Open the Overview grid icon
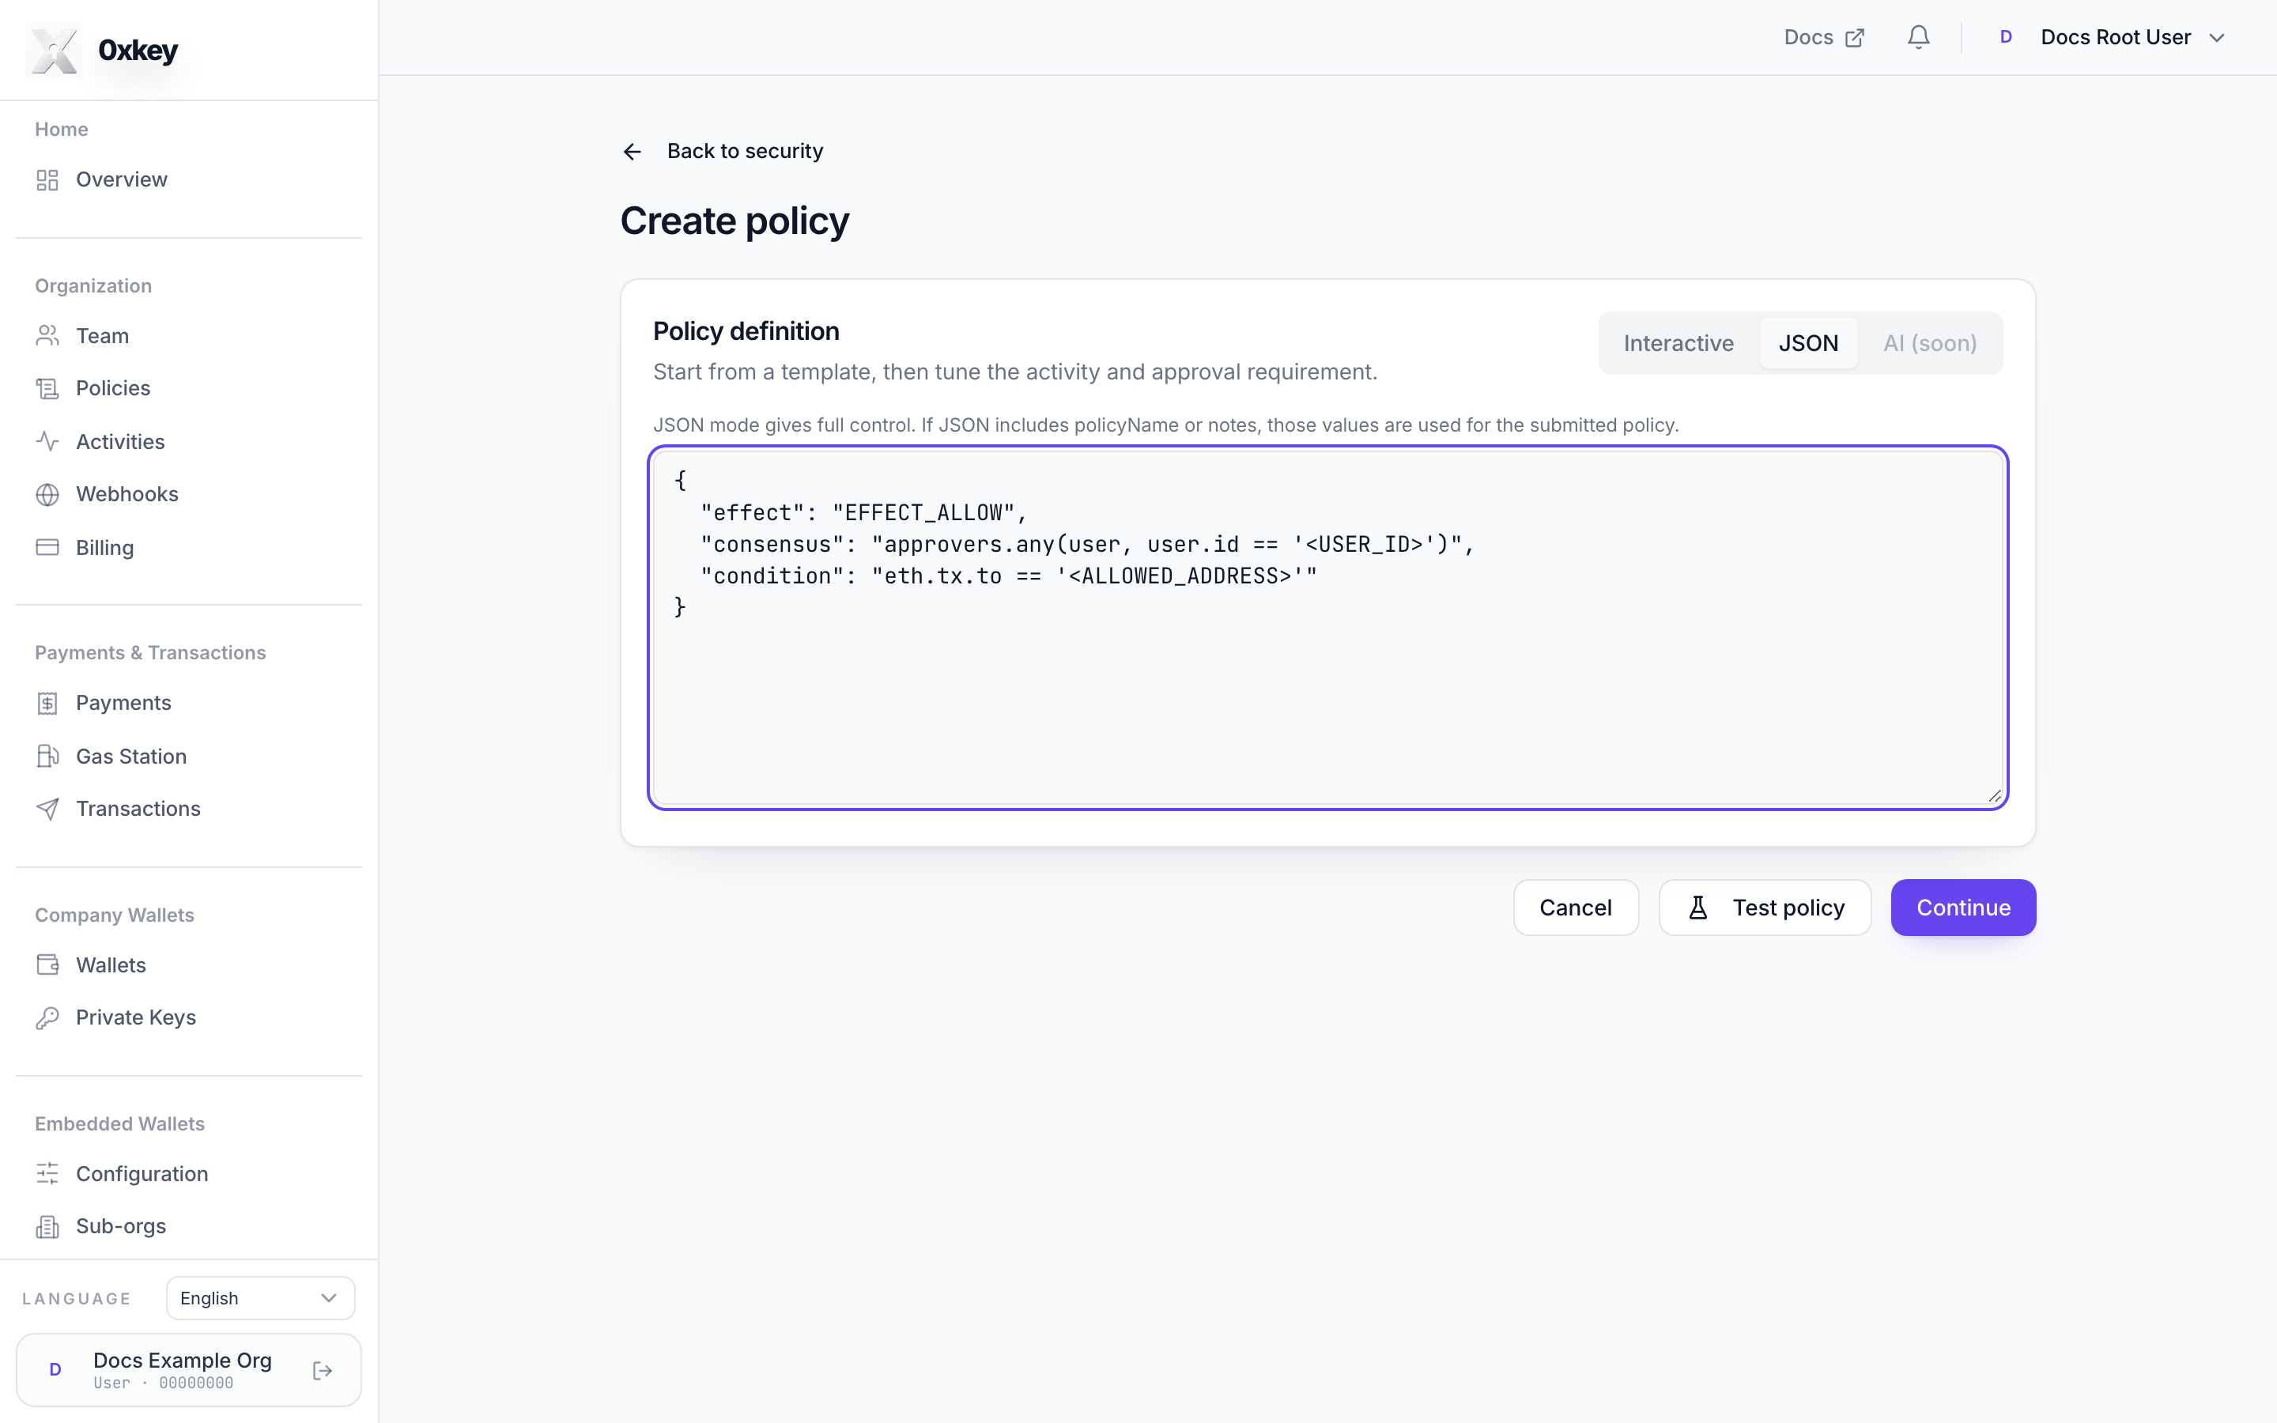The image size is (2277, 1423). point(47,179)
